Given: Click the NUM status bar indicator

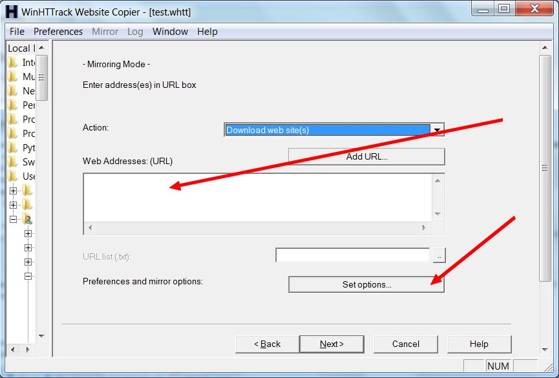Looking at the screenshot, I should (x=498, y=366).
